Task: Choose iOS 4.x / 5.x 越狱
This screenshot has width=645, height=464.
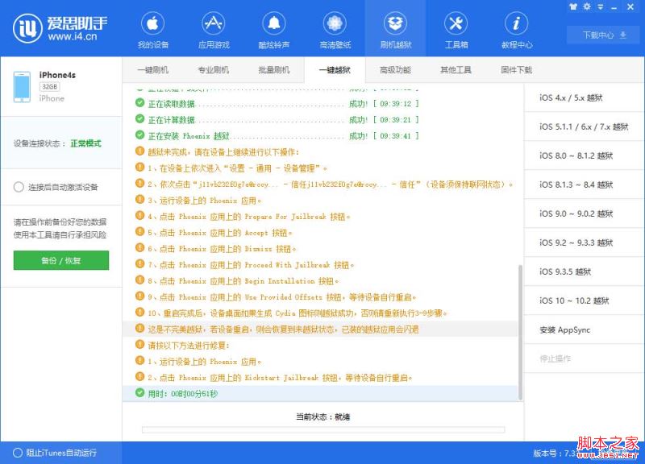Action: pos(584,97)
